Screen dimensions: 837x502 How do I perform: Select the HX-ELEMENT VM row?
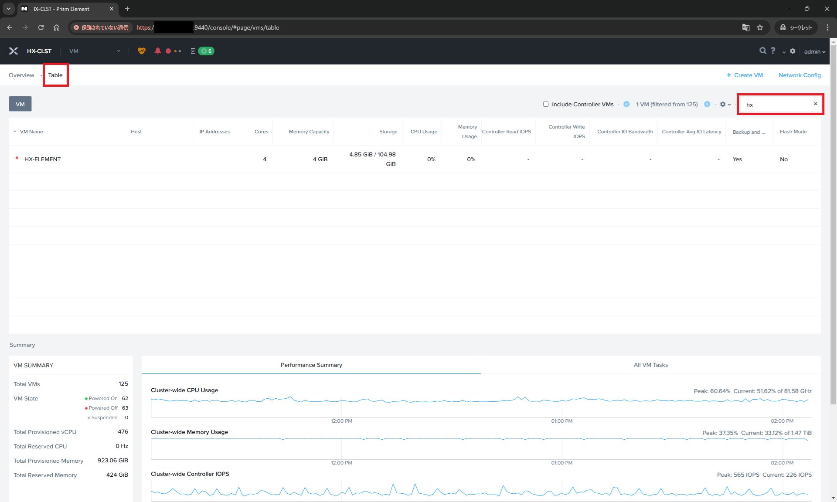415,159
